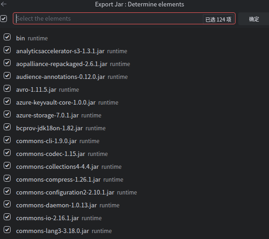Image resolution: width=269 pixels, height=239 pixels.
Task: Deselect commons-cli-1.9.0.jar checkbox
Action: coord(7,140)
